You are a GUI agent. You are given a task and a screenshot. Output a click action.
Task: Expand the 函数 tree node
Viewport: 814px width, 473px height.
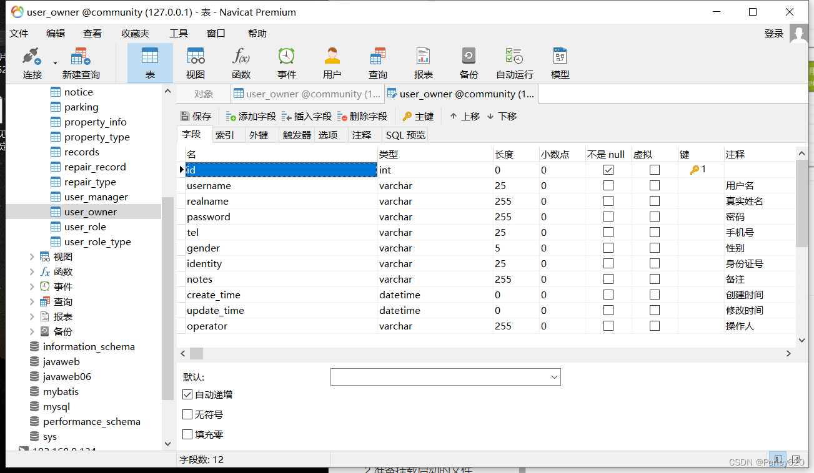pyautogui.click(x=32, y=272)
